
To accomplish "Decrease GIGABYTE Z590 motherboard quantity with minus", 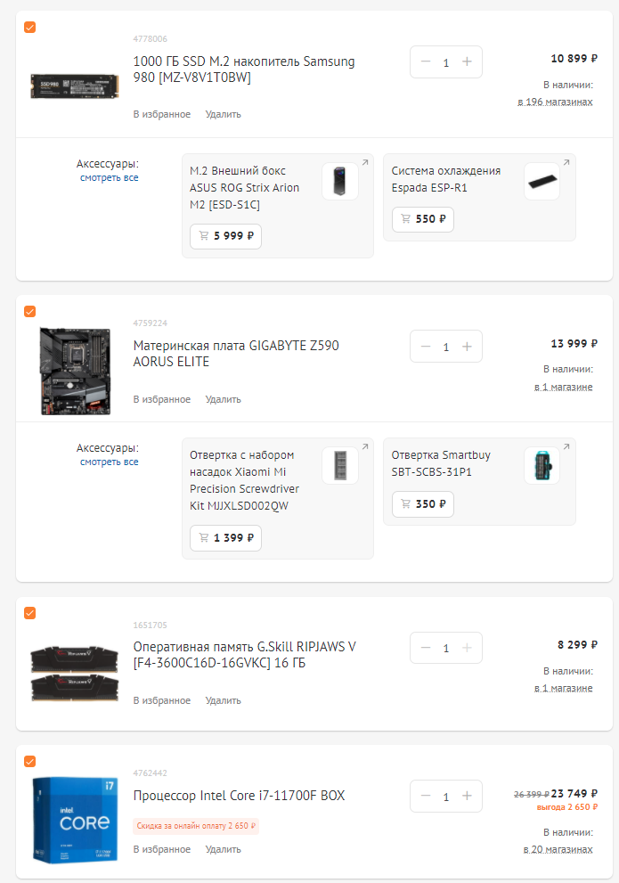I will click(x=426, y=347).
